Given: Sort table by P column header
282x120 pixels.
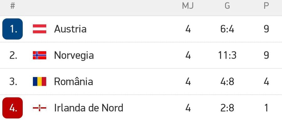Looking at the screenshot, I should click(266, 6).
